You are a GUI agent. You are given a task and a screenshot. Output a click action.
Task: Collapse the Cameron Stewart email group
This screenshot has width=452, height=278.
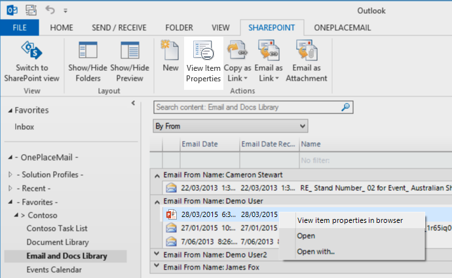coord(156,175)
